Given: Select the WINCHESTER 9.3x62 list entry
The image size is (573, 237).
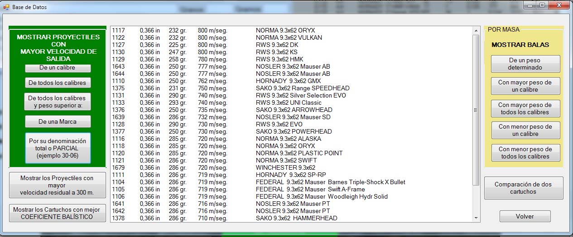Looking at the screenshot, I should 285,167.
